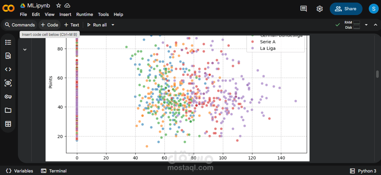The width and height of the screenshot is (381, 175).
Task: Open Find and replace in sidebar
Action: [8, 56]
